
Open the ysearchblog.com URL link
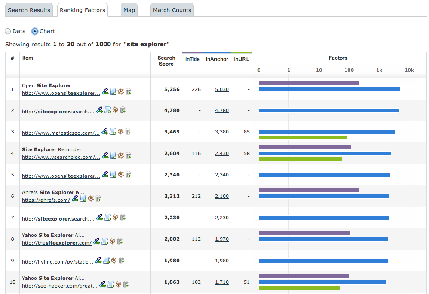tap(61, 157)
